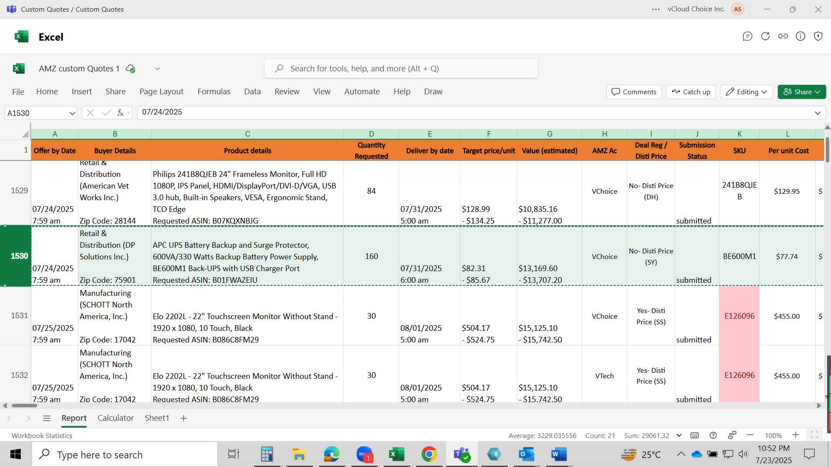Viewport: 831px width, 467px height.
Task: Open Word from the taskbar
Action: [x=559, y=454]
